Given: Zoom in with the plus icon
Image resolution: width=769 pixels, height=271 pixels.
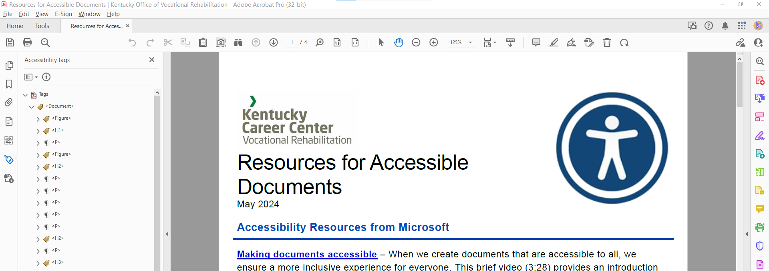Looking at the screenshot, I should [x=434, y=42].
